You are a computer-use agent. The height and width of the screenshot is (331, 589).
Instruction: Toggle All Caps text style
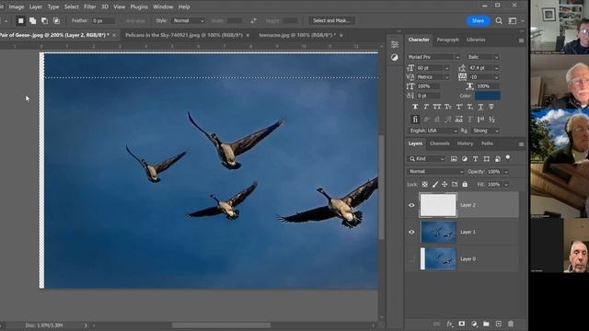pyautogui.click(x=437, y=107)
